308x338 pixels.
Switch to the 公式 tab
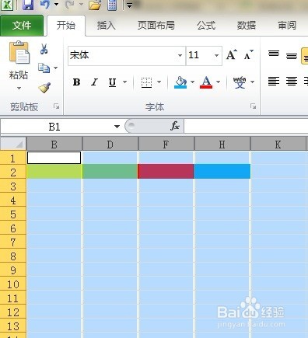pos(206,26)
